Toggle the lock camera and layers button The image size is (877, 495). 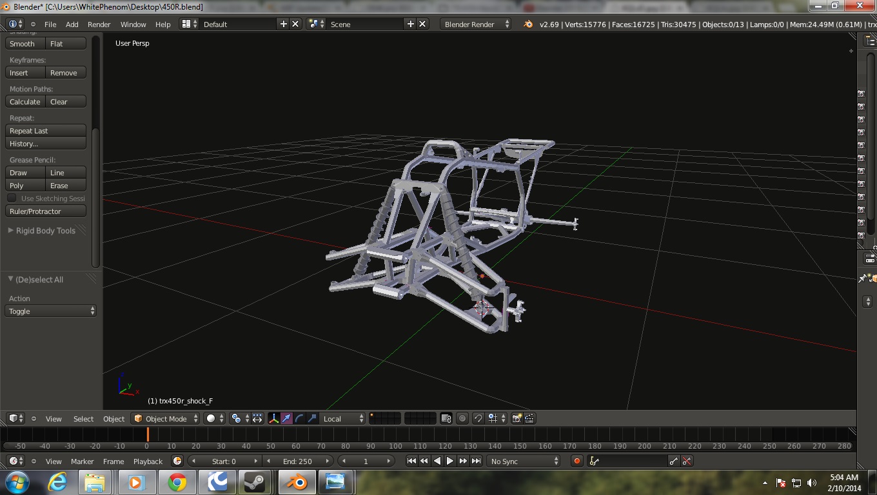(x=446, y=418)
